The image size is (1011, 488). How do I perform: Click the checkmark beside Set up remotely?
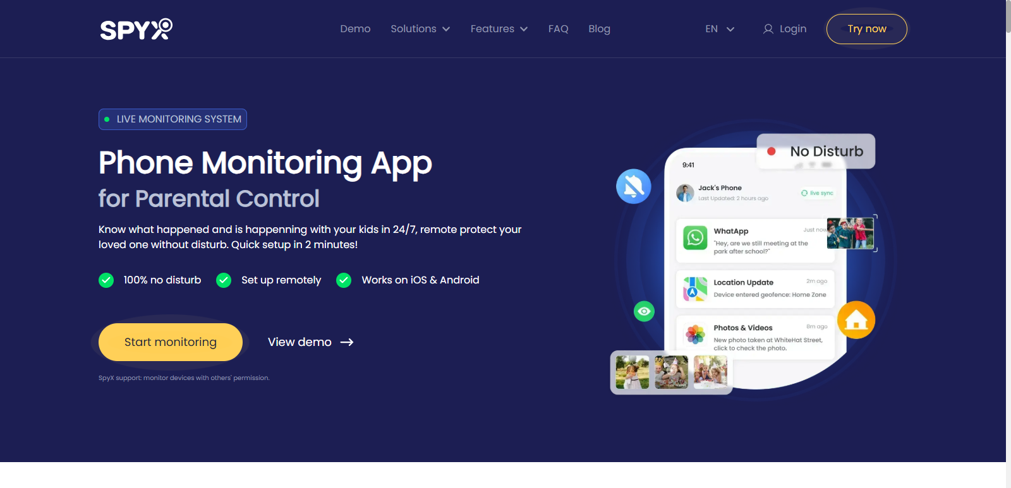[x=224, y=280]
